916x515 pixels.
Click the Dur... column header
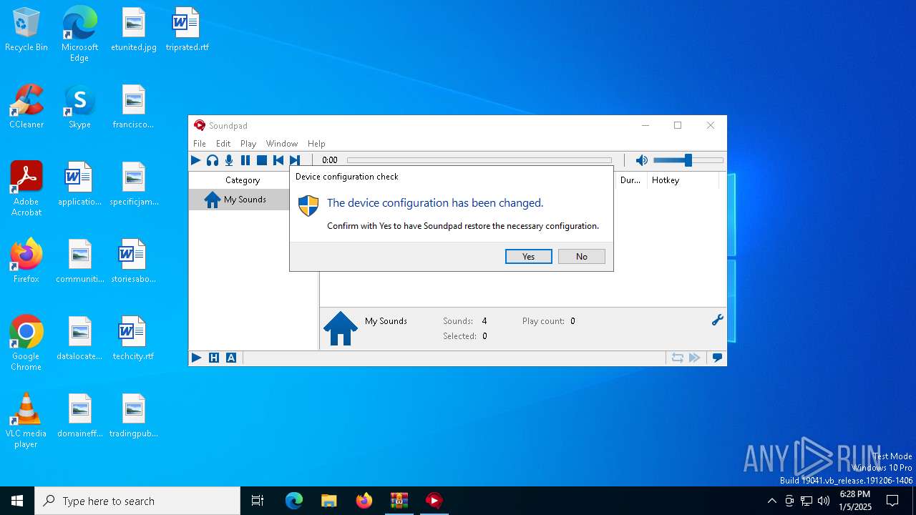click(630, 180)
